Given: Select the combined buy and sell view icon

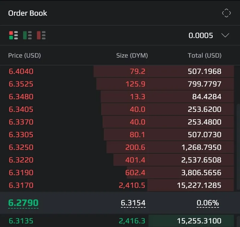Looking at the screenshot, I should coord(14,36).
